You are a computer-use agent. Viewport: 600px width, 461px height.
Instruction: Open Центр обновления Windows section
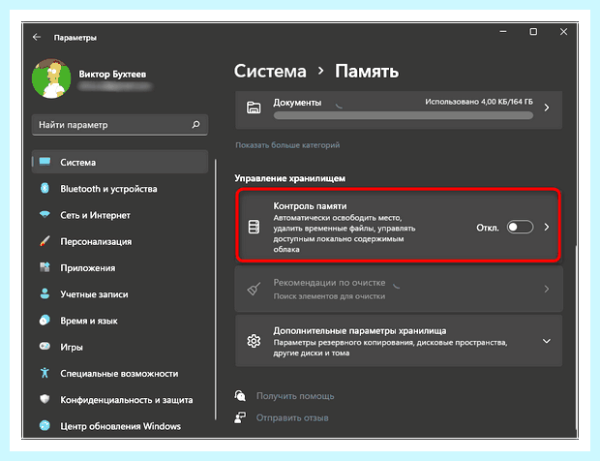click(x=120, y=426)
